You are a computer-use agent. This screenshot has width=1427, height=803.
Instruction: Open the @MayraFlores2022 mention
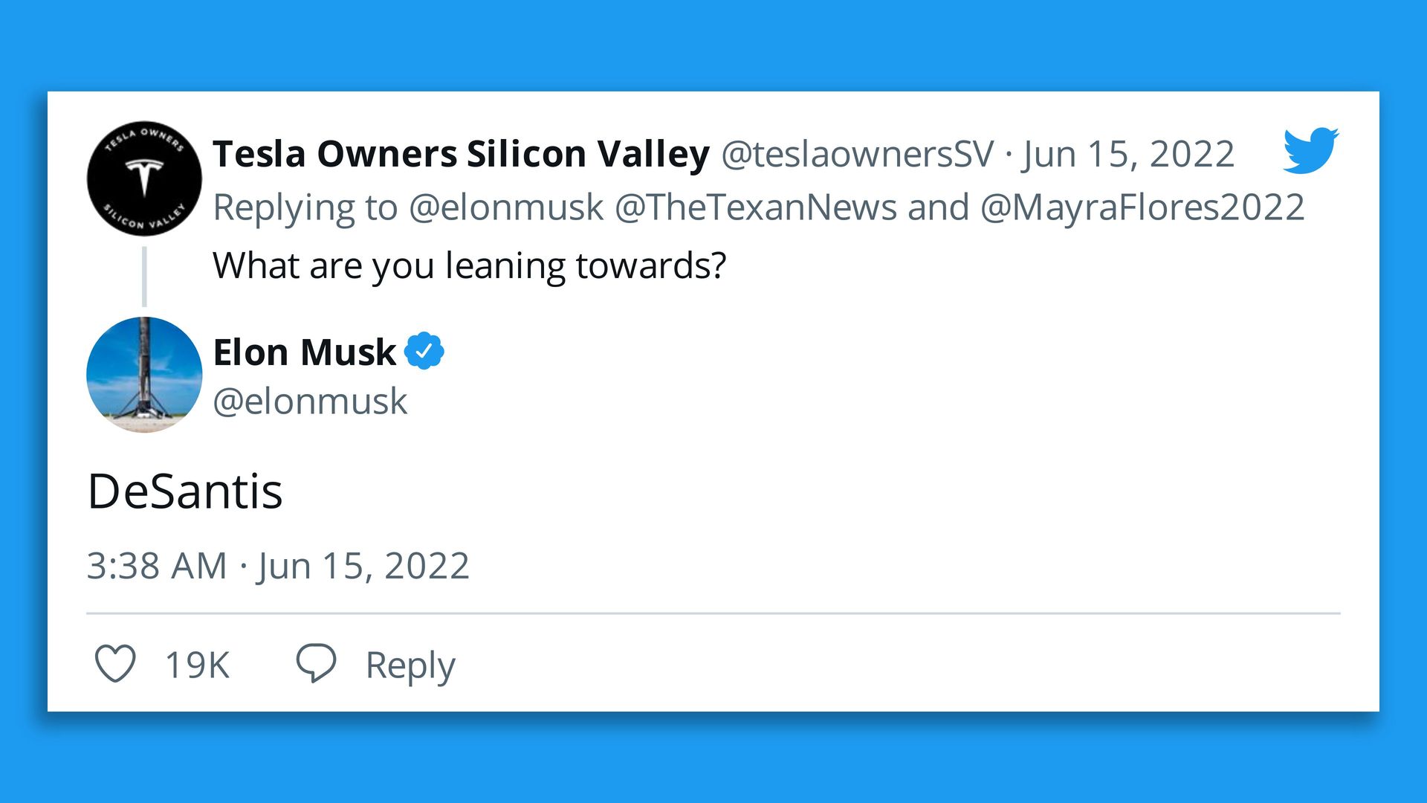tap(1142, 207)
